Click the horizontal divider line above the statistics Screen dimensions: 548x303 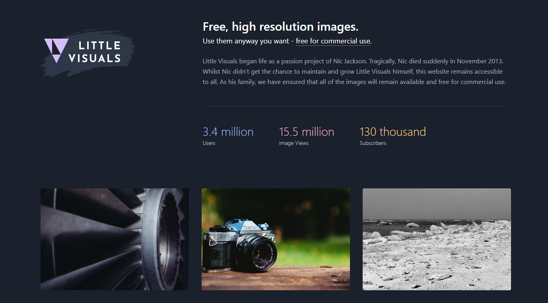pos(356,106)
